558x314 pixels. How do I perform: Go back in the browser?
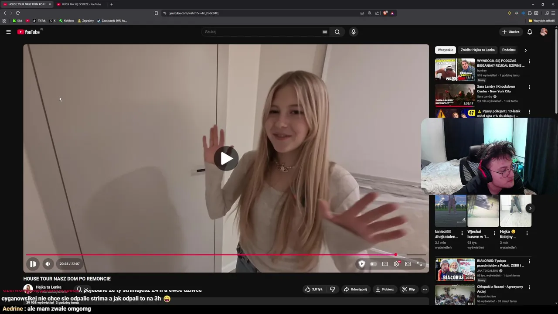click(x=5, y=13)
